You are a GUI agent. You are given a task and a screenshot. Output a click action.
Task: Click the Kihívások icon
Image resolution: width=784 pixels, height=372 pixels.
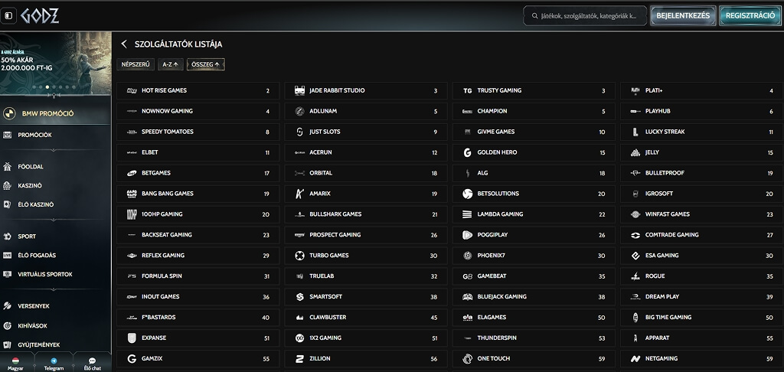[7, 326]
